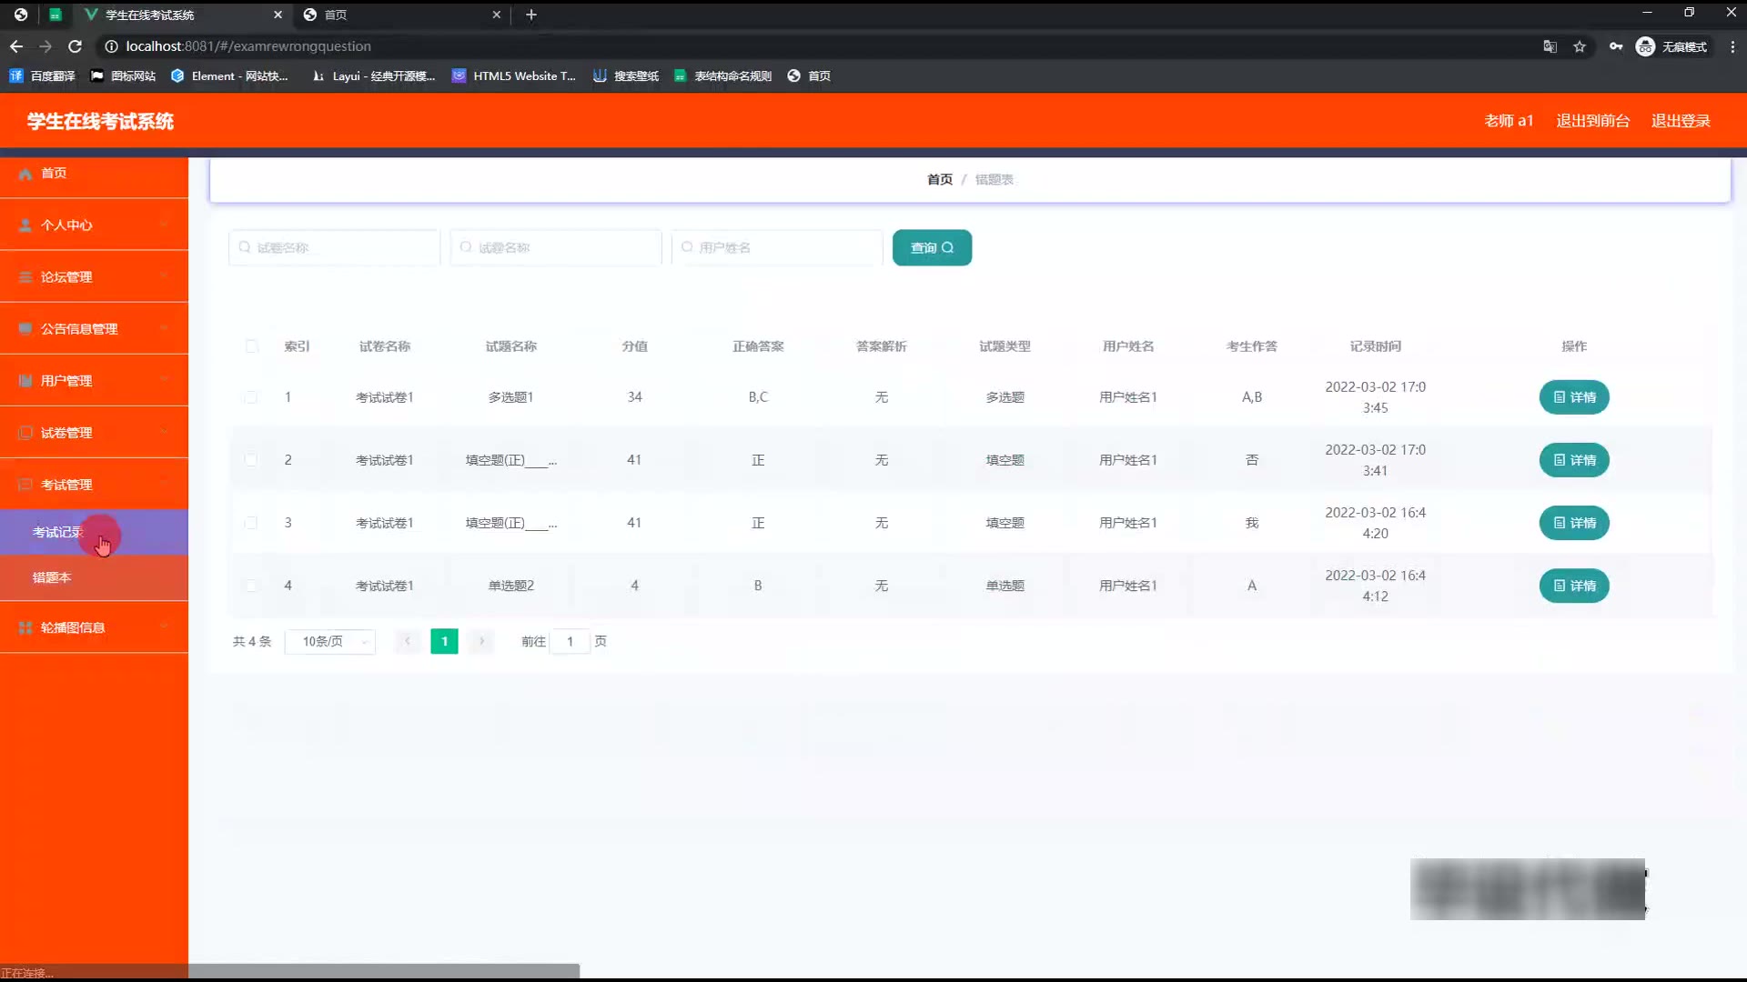Open 详情 for the row with answer 否
The image size is (1747, 982).
(x=1574, y=460)
